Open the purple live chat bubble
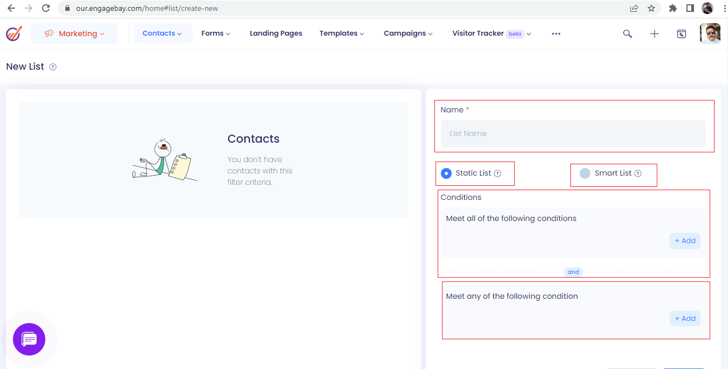The width and height of the screenshot is (728, 369). click(29, 339)
